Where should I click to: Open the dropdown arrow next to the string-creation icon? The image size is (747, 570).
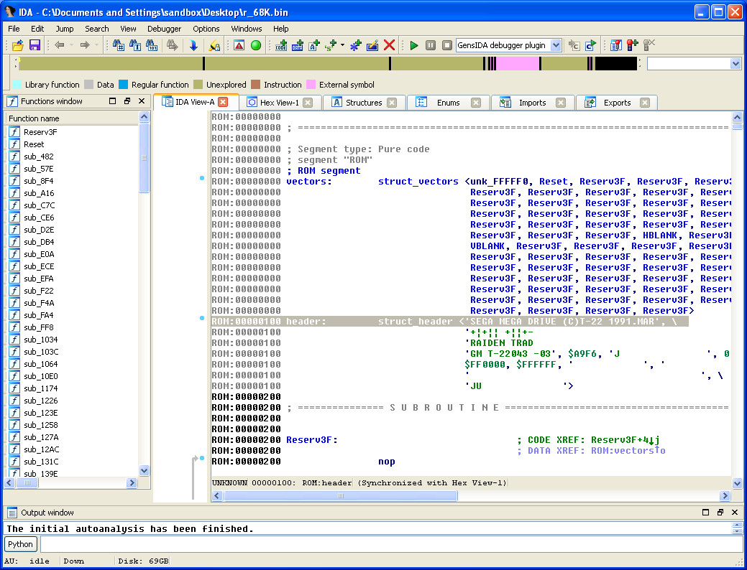342,45
